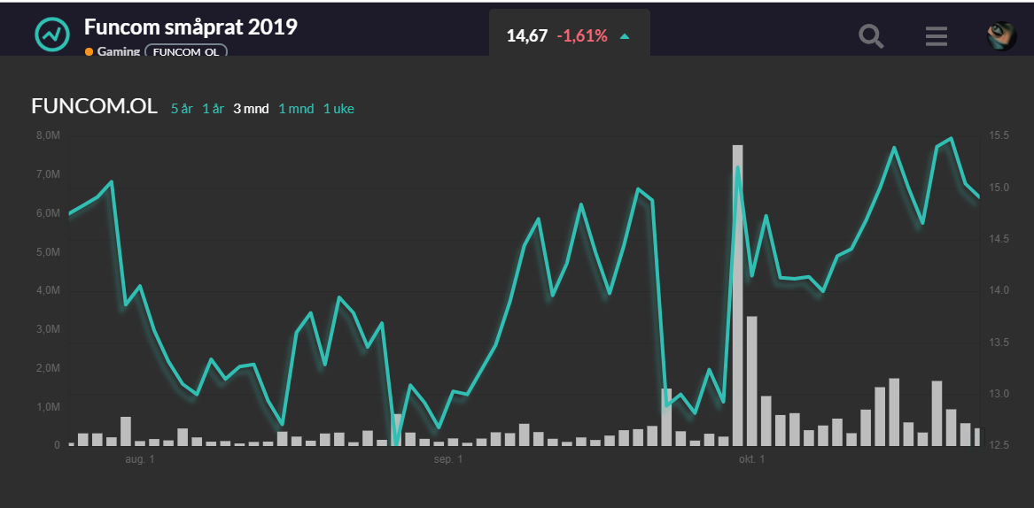Image resolution: width=1034 pixels, height=508 pixels.
Task: Select the 3 mnd time range
Action: [x=251, y=109]
